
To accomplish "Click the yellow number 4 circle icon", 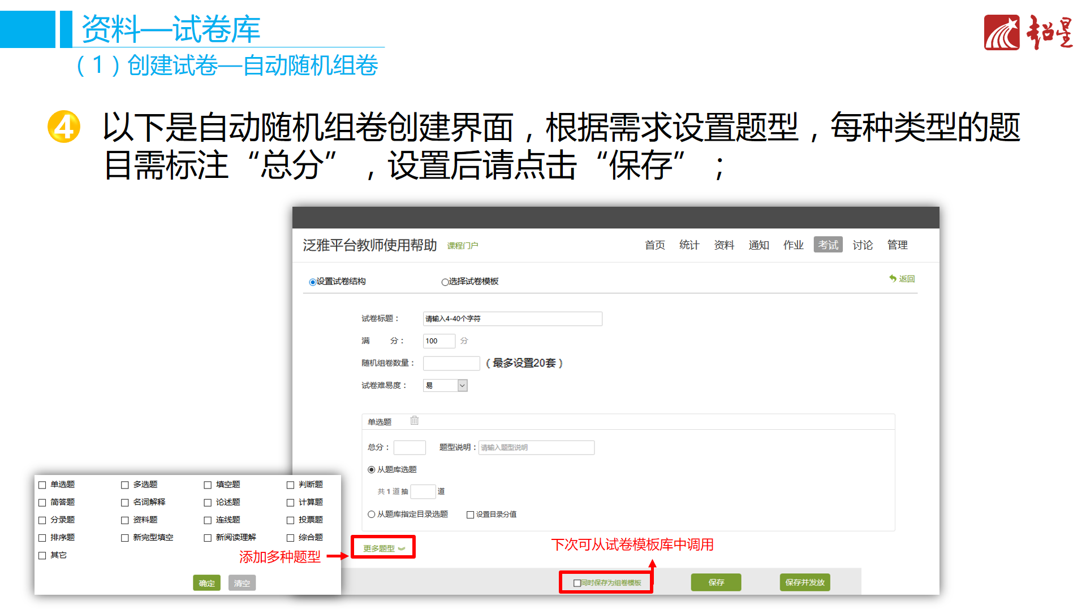I will pos(64,127).
